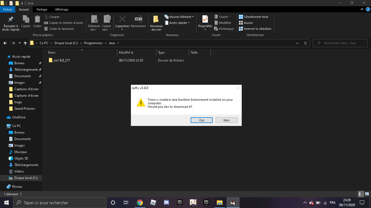Open the address bar history dropdown
The image size is (371, 208).
pyautogui.click(x=298, y=43)
